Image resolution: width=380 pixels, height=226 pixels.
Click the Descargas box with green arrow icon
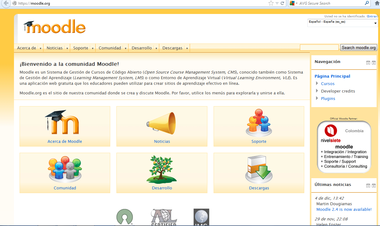coord(259,169)
